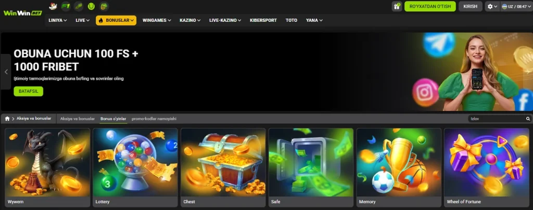Click Aksiya va bonuslar breadcrumb
533x210 pixels.
tap(34, 119)
